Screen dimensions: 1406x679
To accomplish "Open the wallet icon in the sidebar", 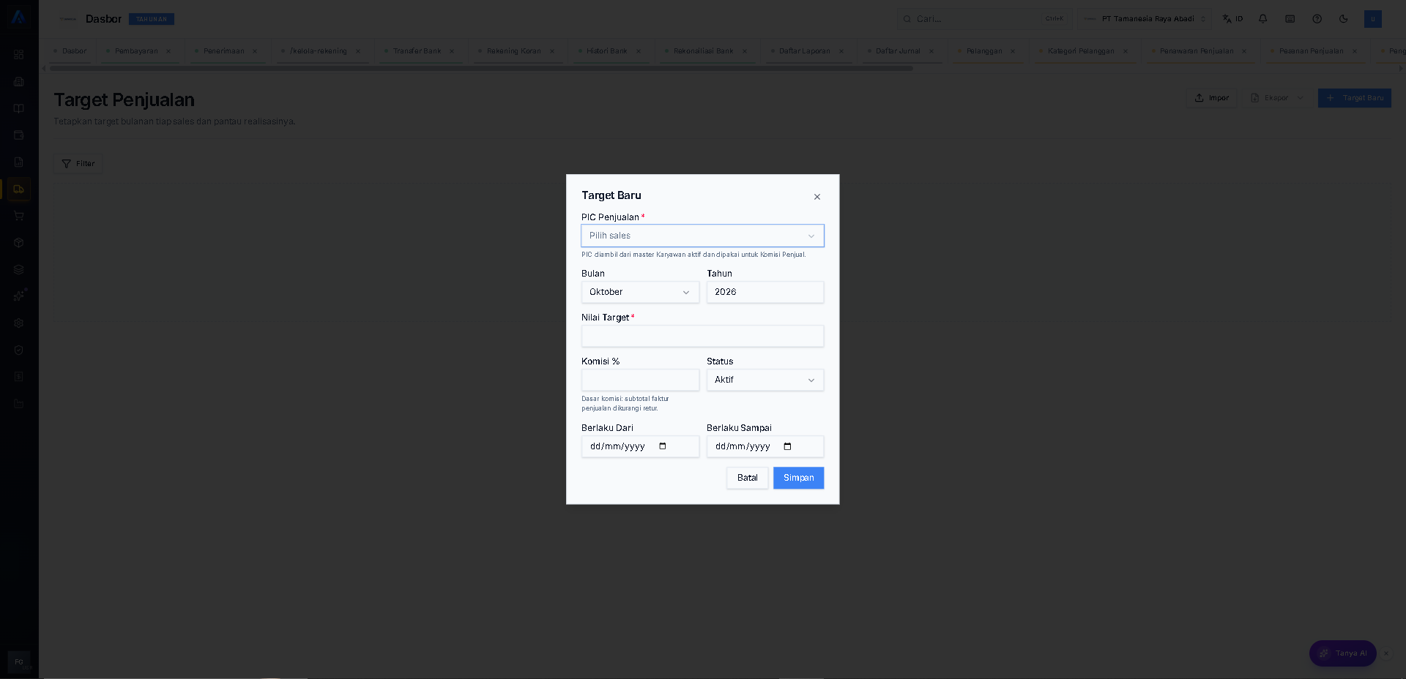I will (19, 135).
